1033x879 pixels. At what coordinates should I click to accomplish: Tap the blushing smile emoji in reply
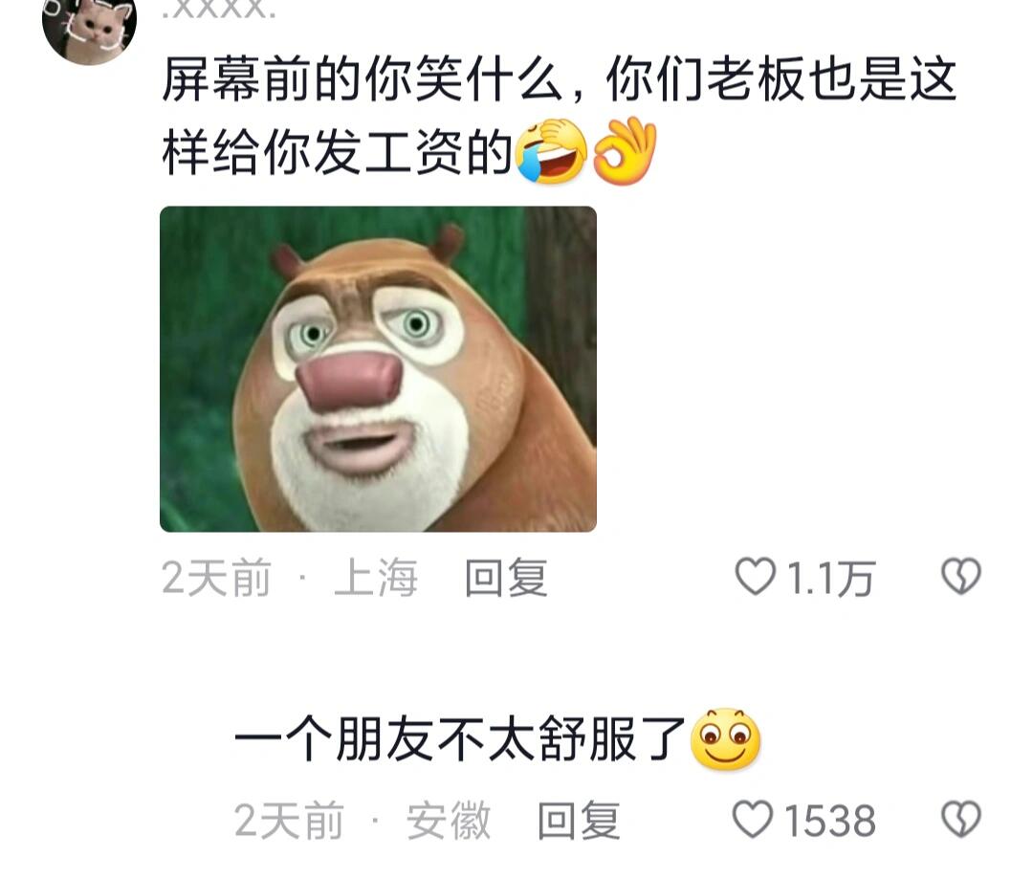(x=725, y=739)
